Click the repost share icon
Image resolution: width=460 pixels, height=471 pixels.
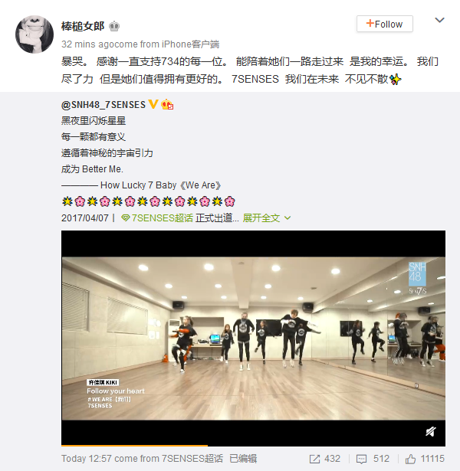pyautogui.click(x=314, y=459)
